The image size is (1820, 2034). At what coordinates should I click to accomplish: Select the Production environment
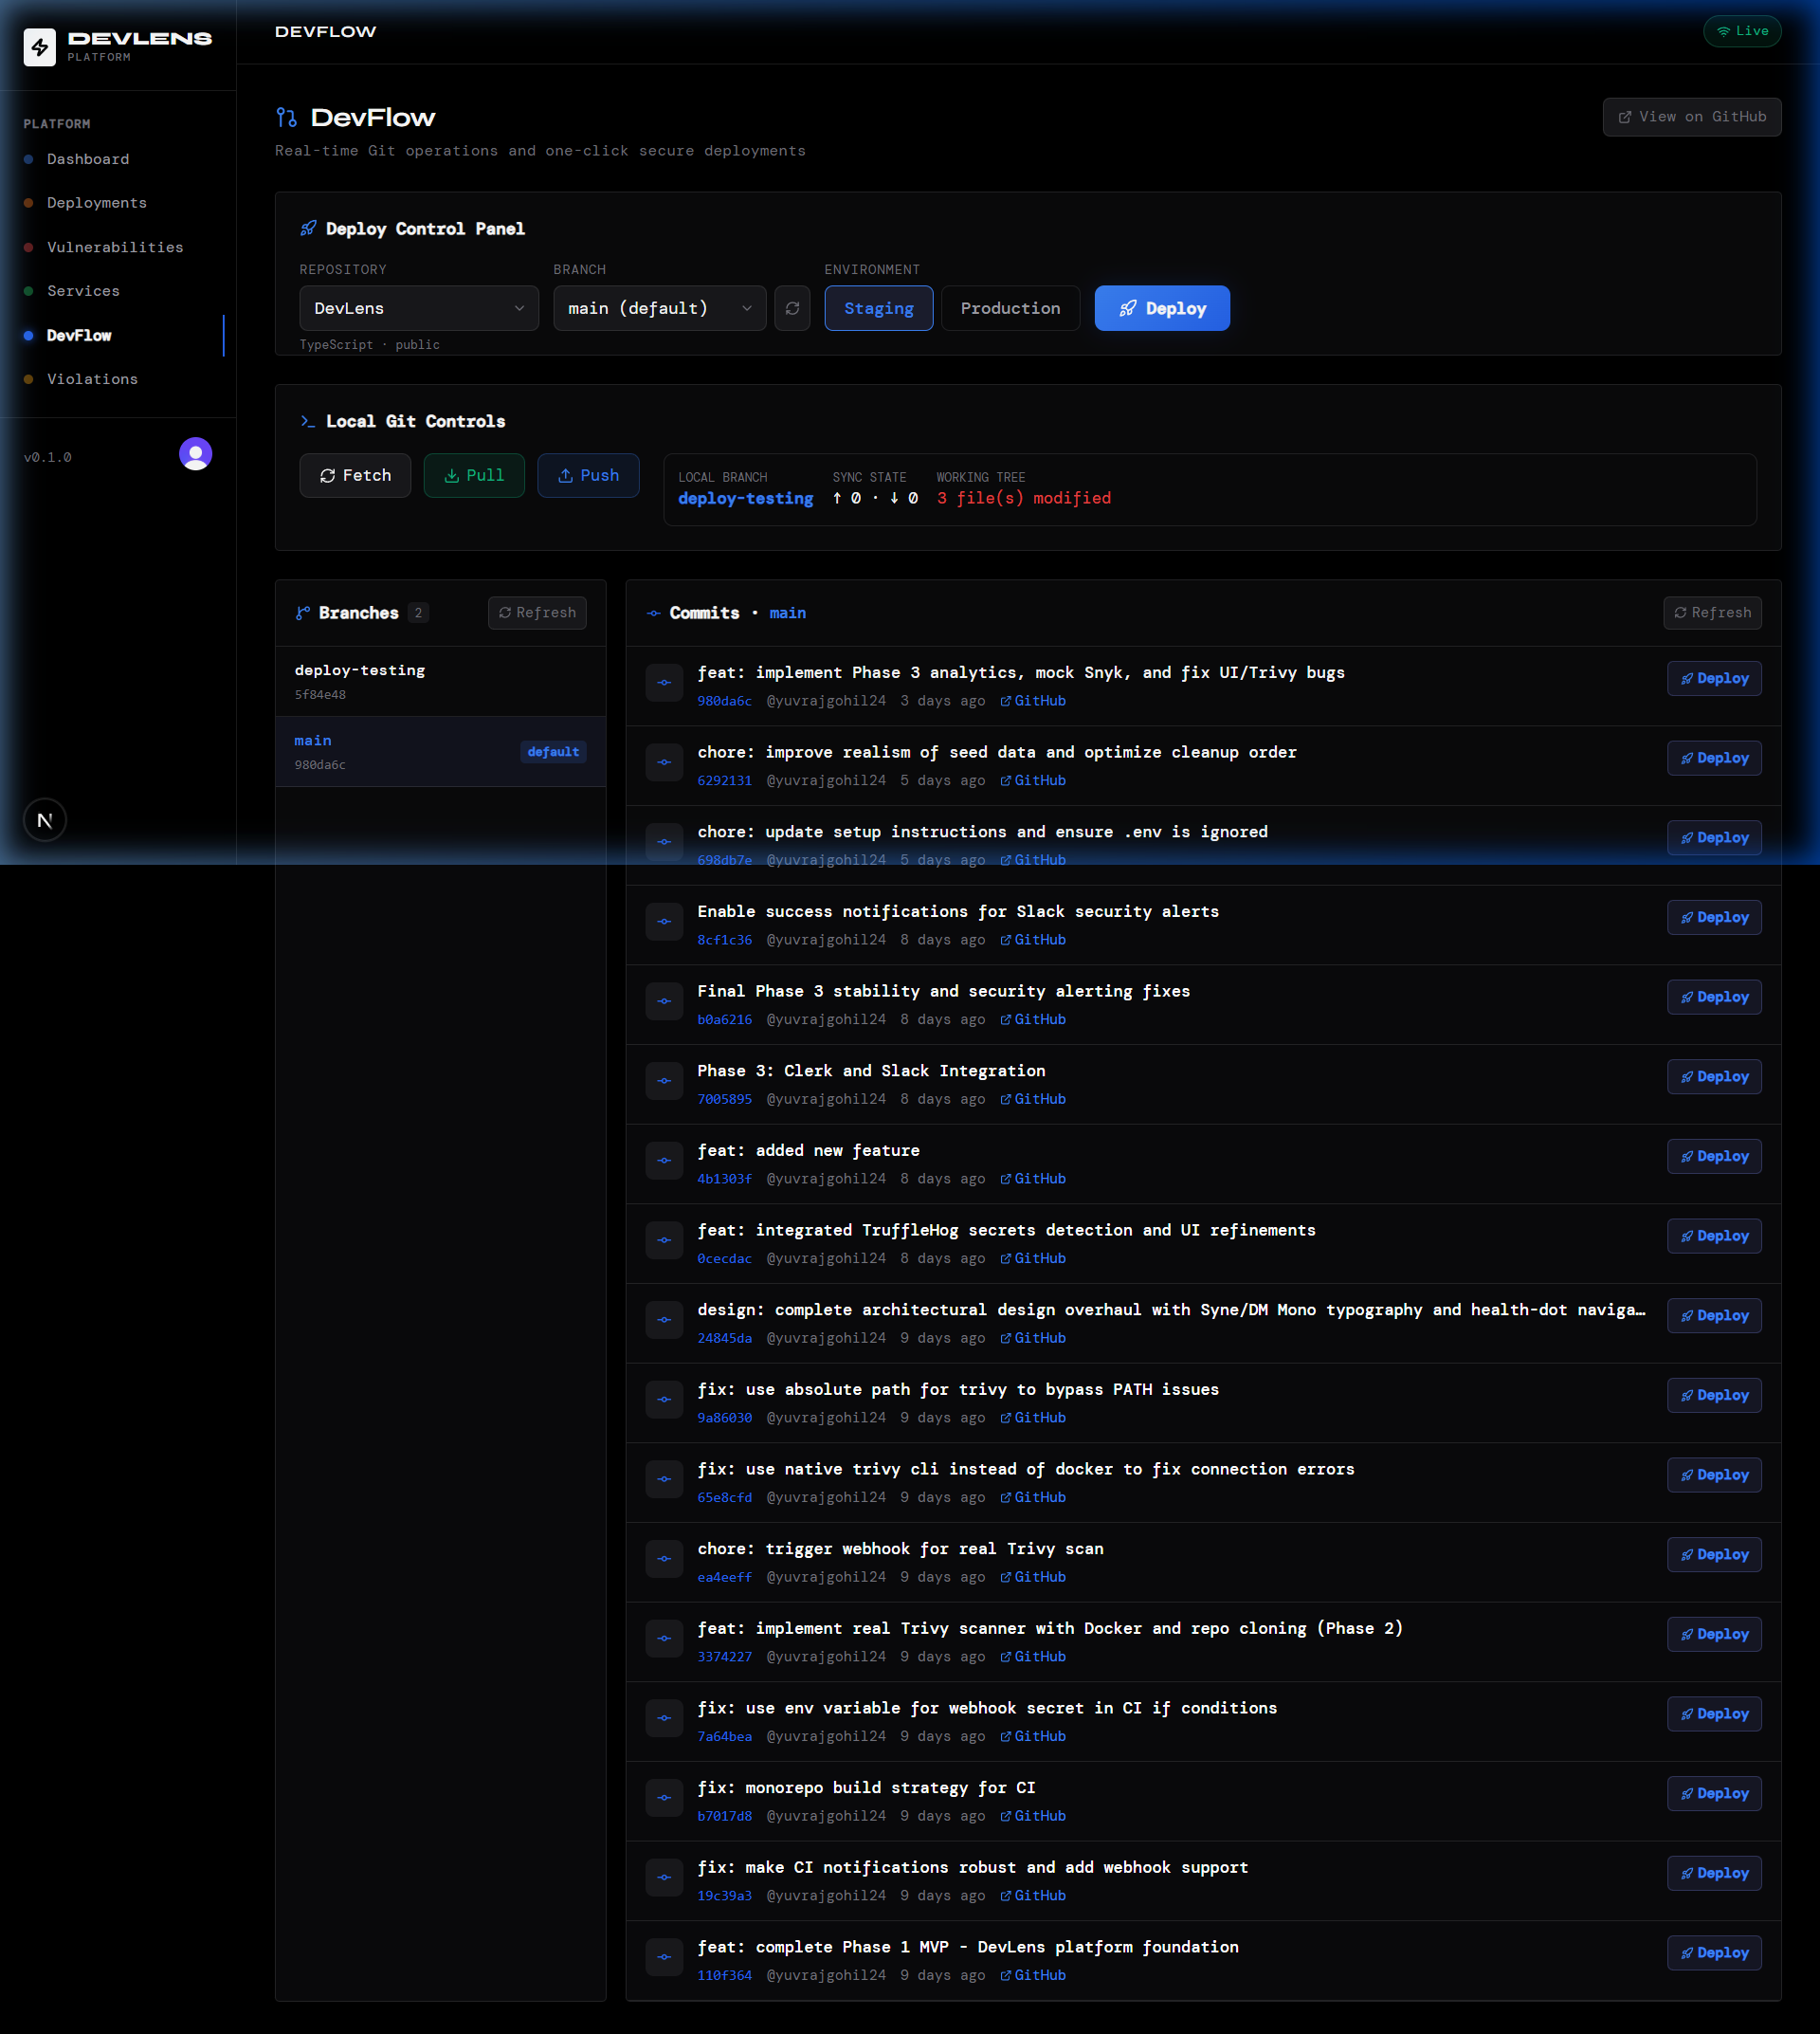tap(1010, 308)
